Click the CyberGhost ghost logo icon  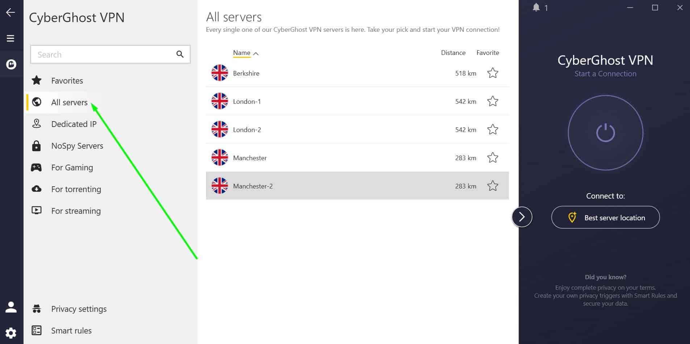pos(11,64)
